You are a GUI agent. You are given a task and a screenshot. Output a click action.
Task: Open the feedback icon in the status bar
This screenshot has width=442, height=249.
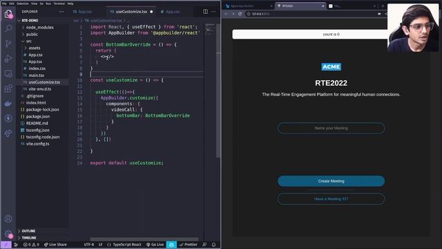tap(204, 245)
